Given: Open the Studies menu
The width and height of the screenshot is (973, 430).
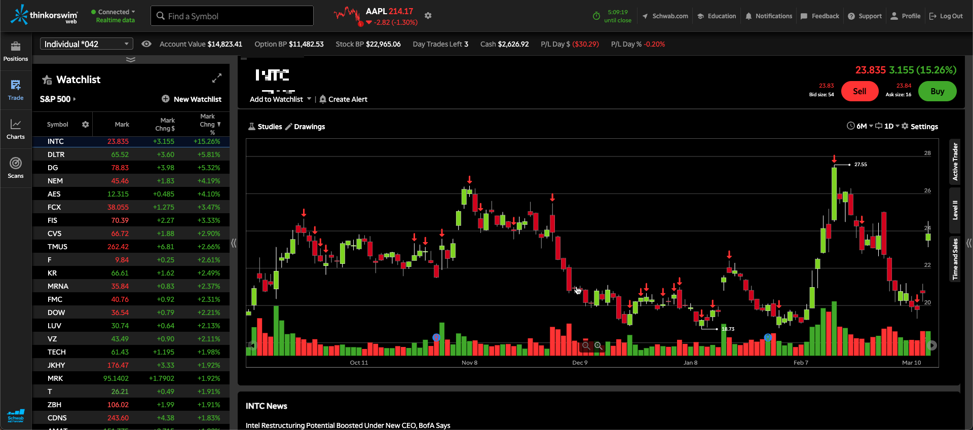Looking at the screenshot, I should click(265, 127).
